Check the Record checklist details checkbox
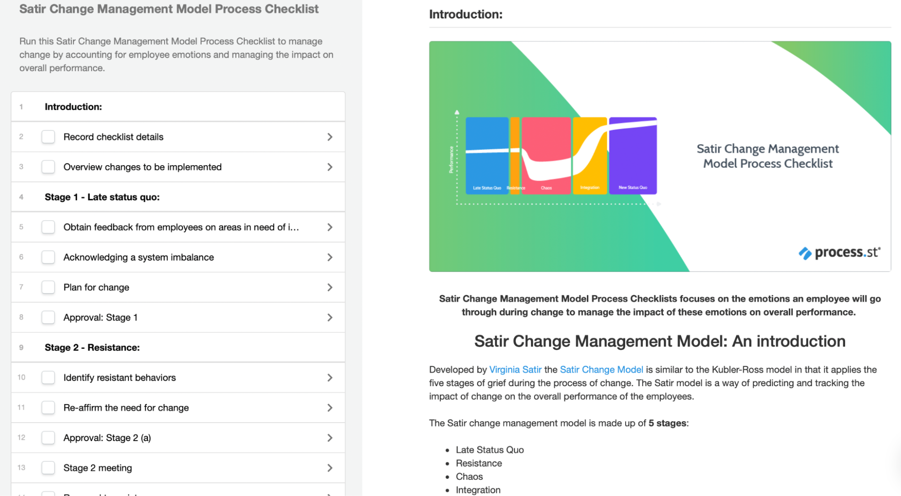901x496 pixels. pyautogui.click(x=48, y=137)
